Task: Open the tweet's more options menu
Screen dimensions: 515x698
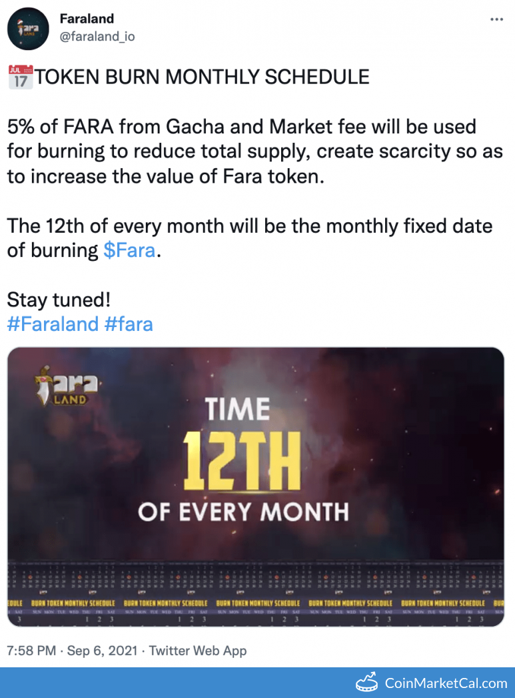Action: (x=496, y=19)
